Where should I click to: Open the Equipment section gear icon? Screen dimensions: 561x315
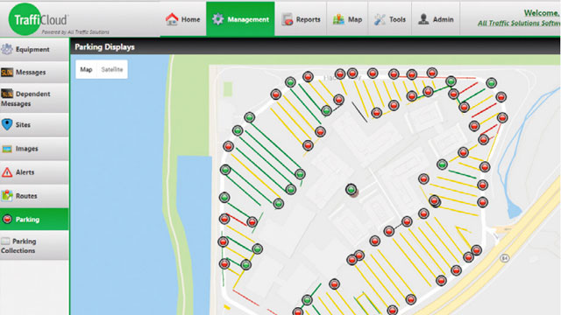[x=7, y=49]
